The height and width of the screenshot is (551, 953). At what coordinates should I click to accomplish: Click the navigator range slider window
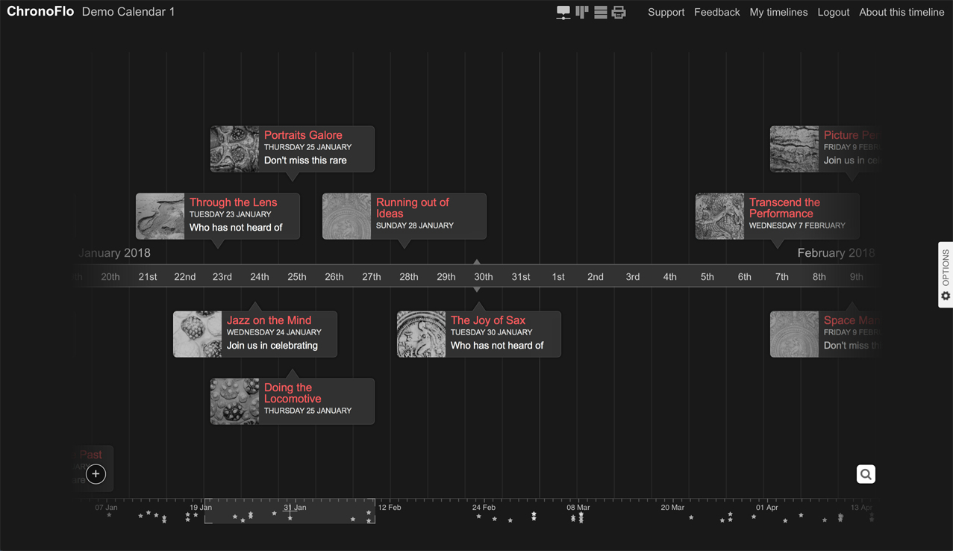290,512
